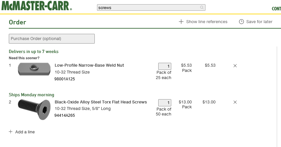Open Black-Oxide Alloy Steel Torx Screws link
281x147 pixels.
coord(101,102)
